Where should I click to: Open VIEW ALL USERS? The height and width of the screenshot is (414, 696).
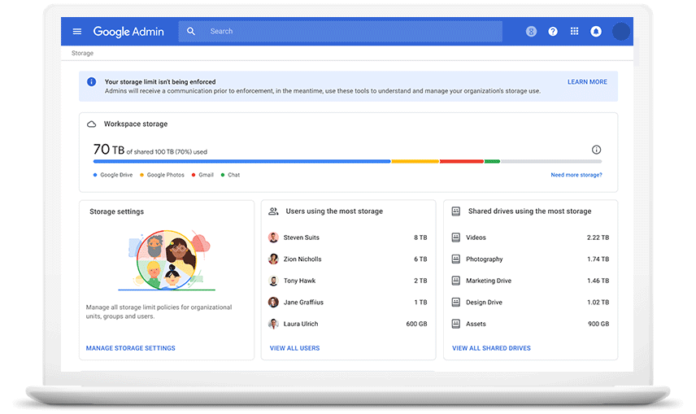click(x=294, y=348)
